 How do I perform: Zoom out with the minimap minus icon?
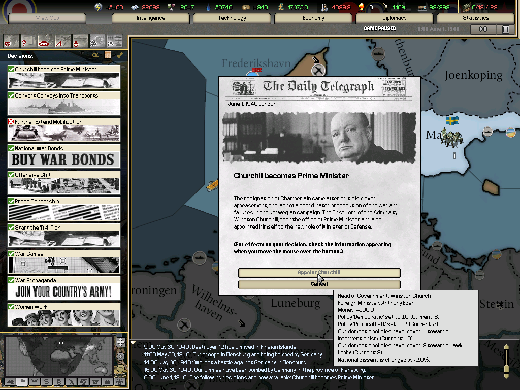point(121,368)
